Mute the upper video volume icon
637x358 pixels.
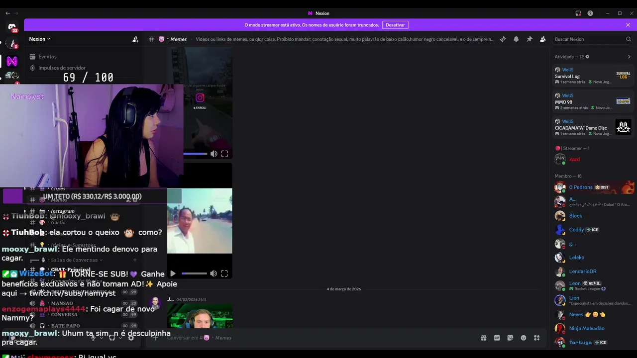tap(214, 154)
